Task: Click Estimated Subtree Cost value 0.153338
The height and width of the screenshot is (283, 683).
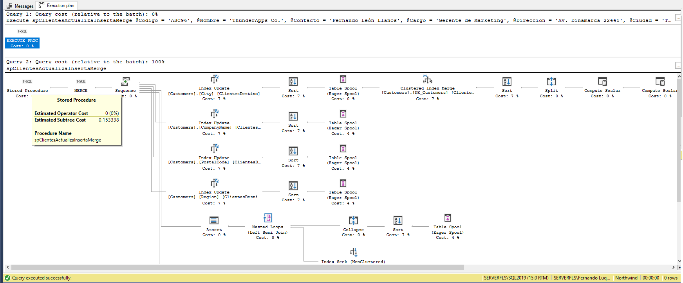Action: (x=108, y=120)
